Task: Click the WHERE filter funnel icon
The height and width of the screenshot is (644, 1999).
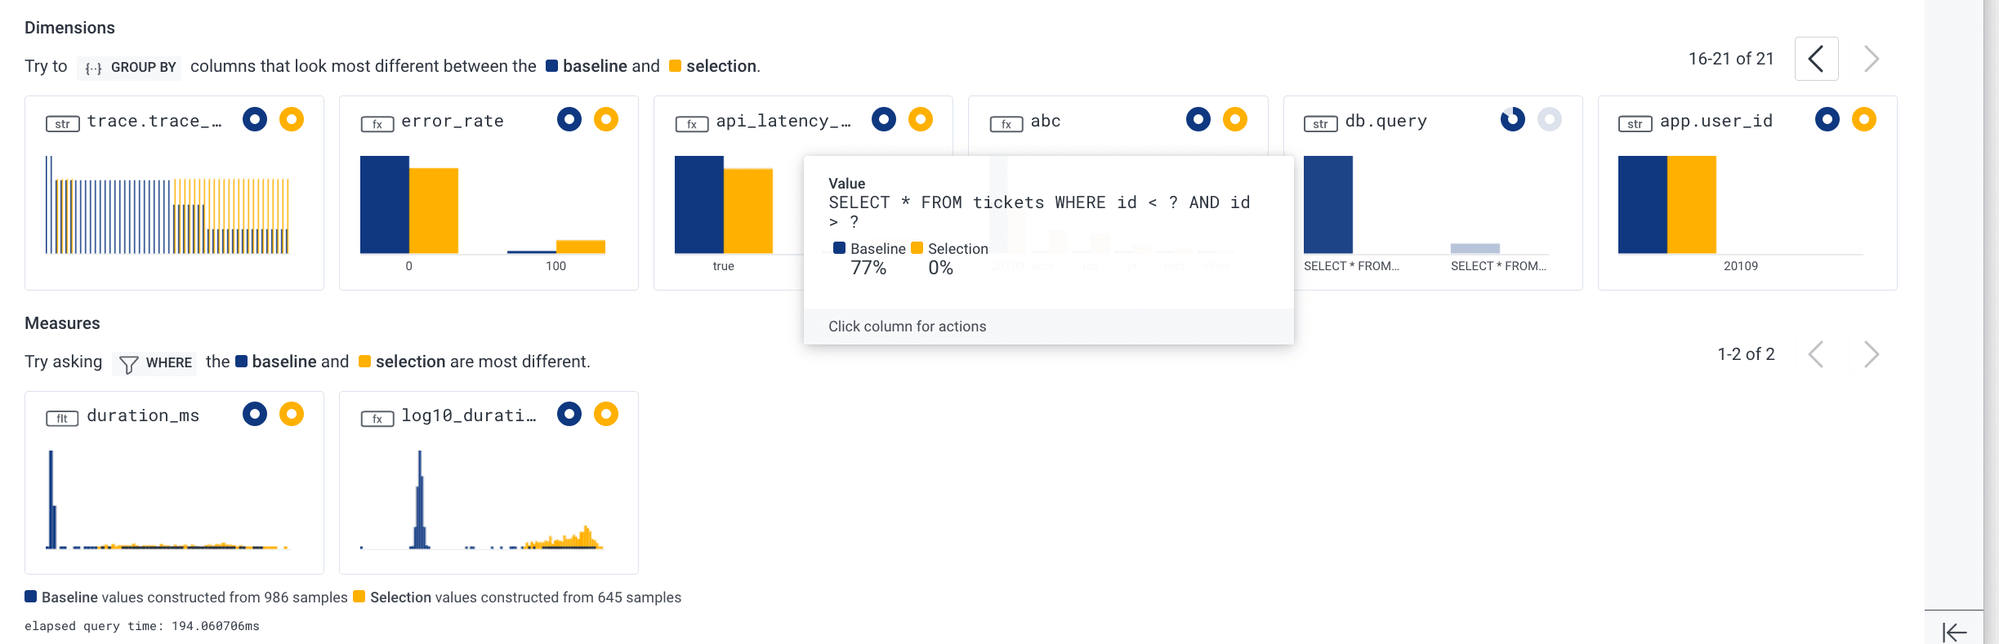Action: [128, 364]
